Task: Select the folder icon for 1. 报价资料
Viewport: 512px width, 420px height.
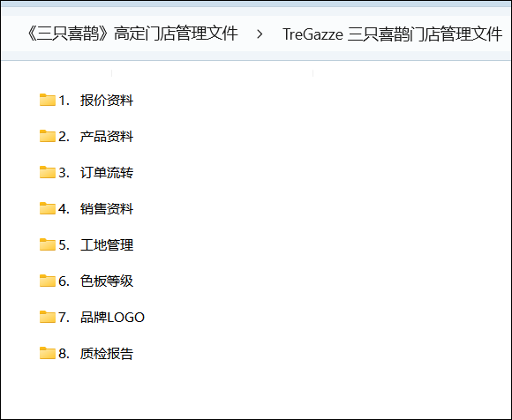Action: click(48, 100)
